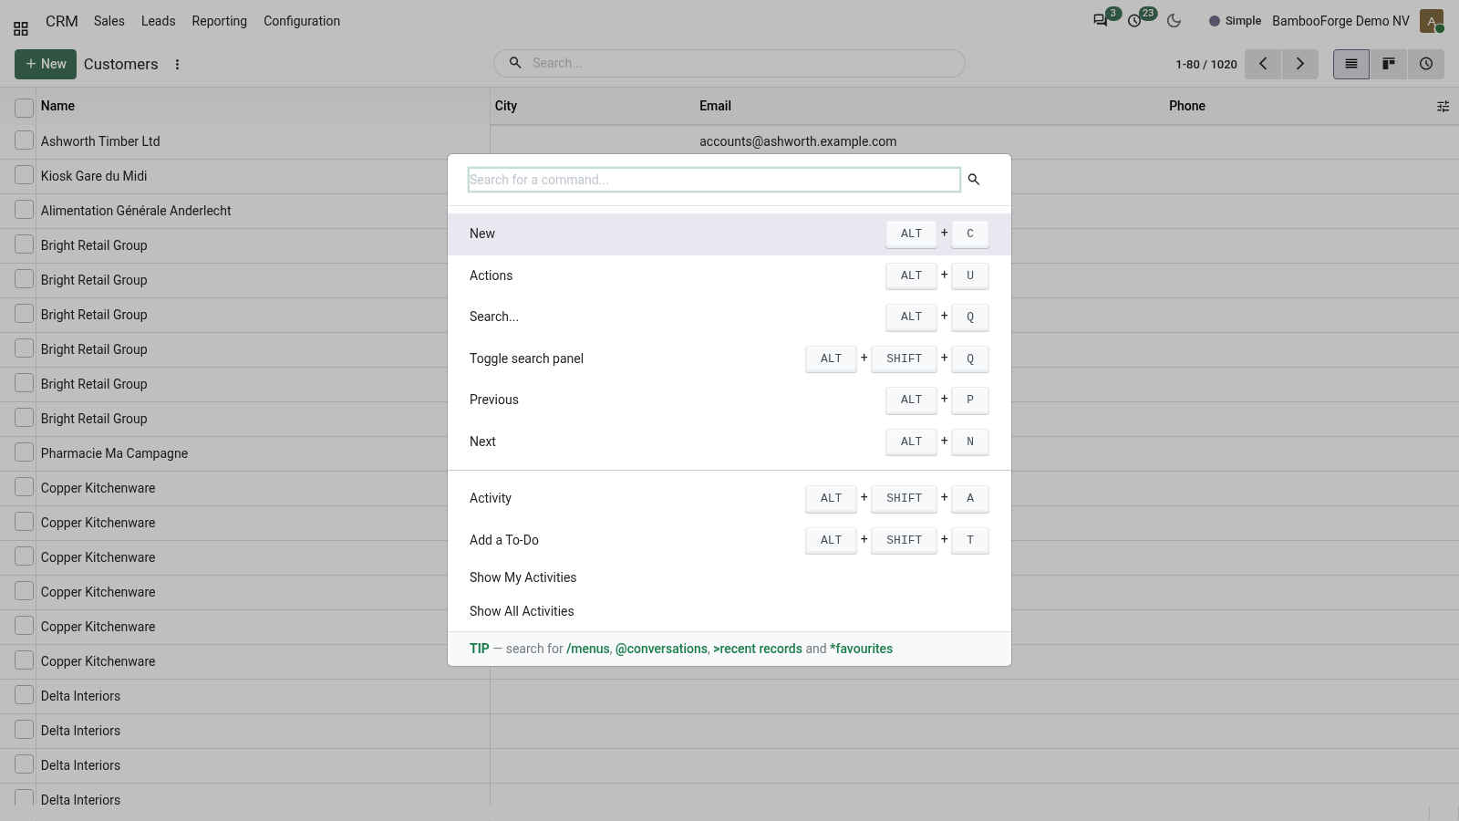
Task: Focus the command search input
Action: coord(714,180)
